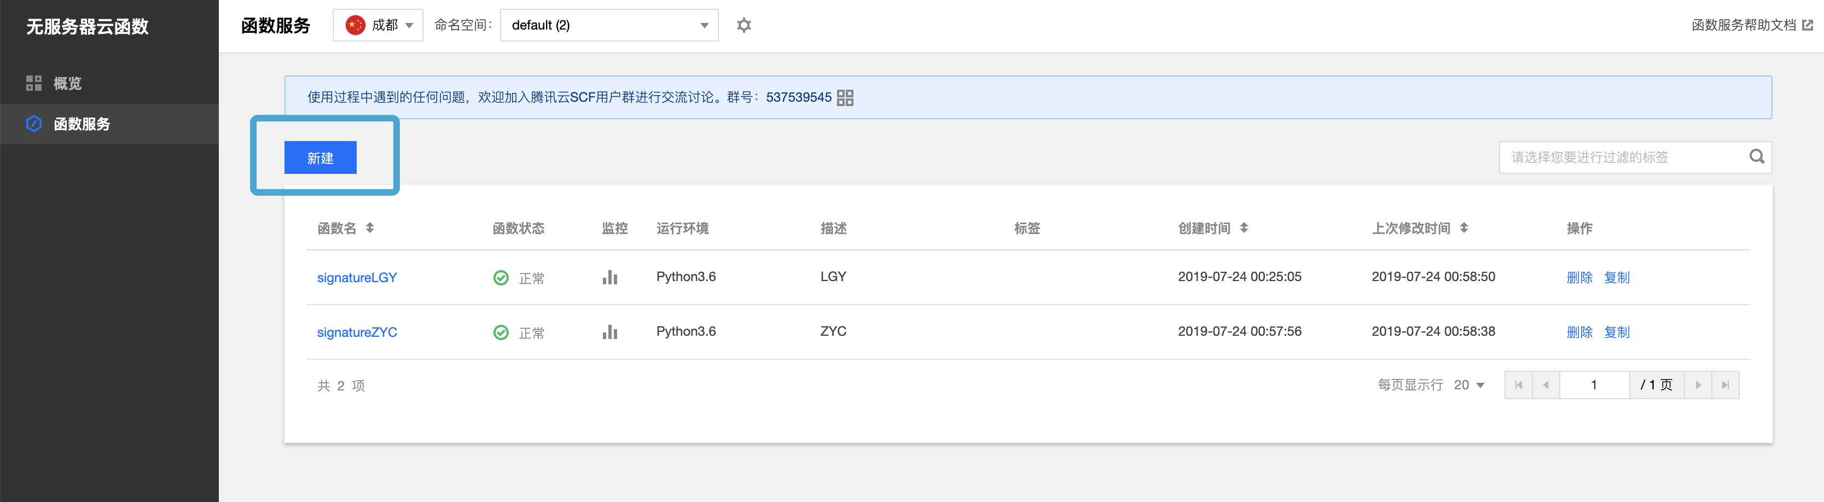Click the 操作 column header
Viewport: 1824px width, 502px height.
pyautogui.click(x=1579, y=228)
